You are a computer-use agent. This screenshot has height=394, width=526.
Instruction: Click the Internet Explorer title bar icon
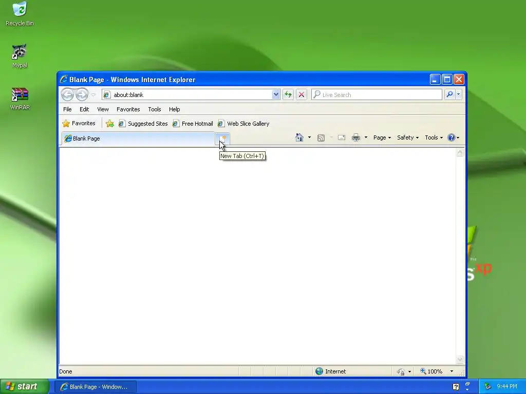pyautogui.click(x=63, y=79)
